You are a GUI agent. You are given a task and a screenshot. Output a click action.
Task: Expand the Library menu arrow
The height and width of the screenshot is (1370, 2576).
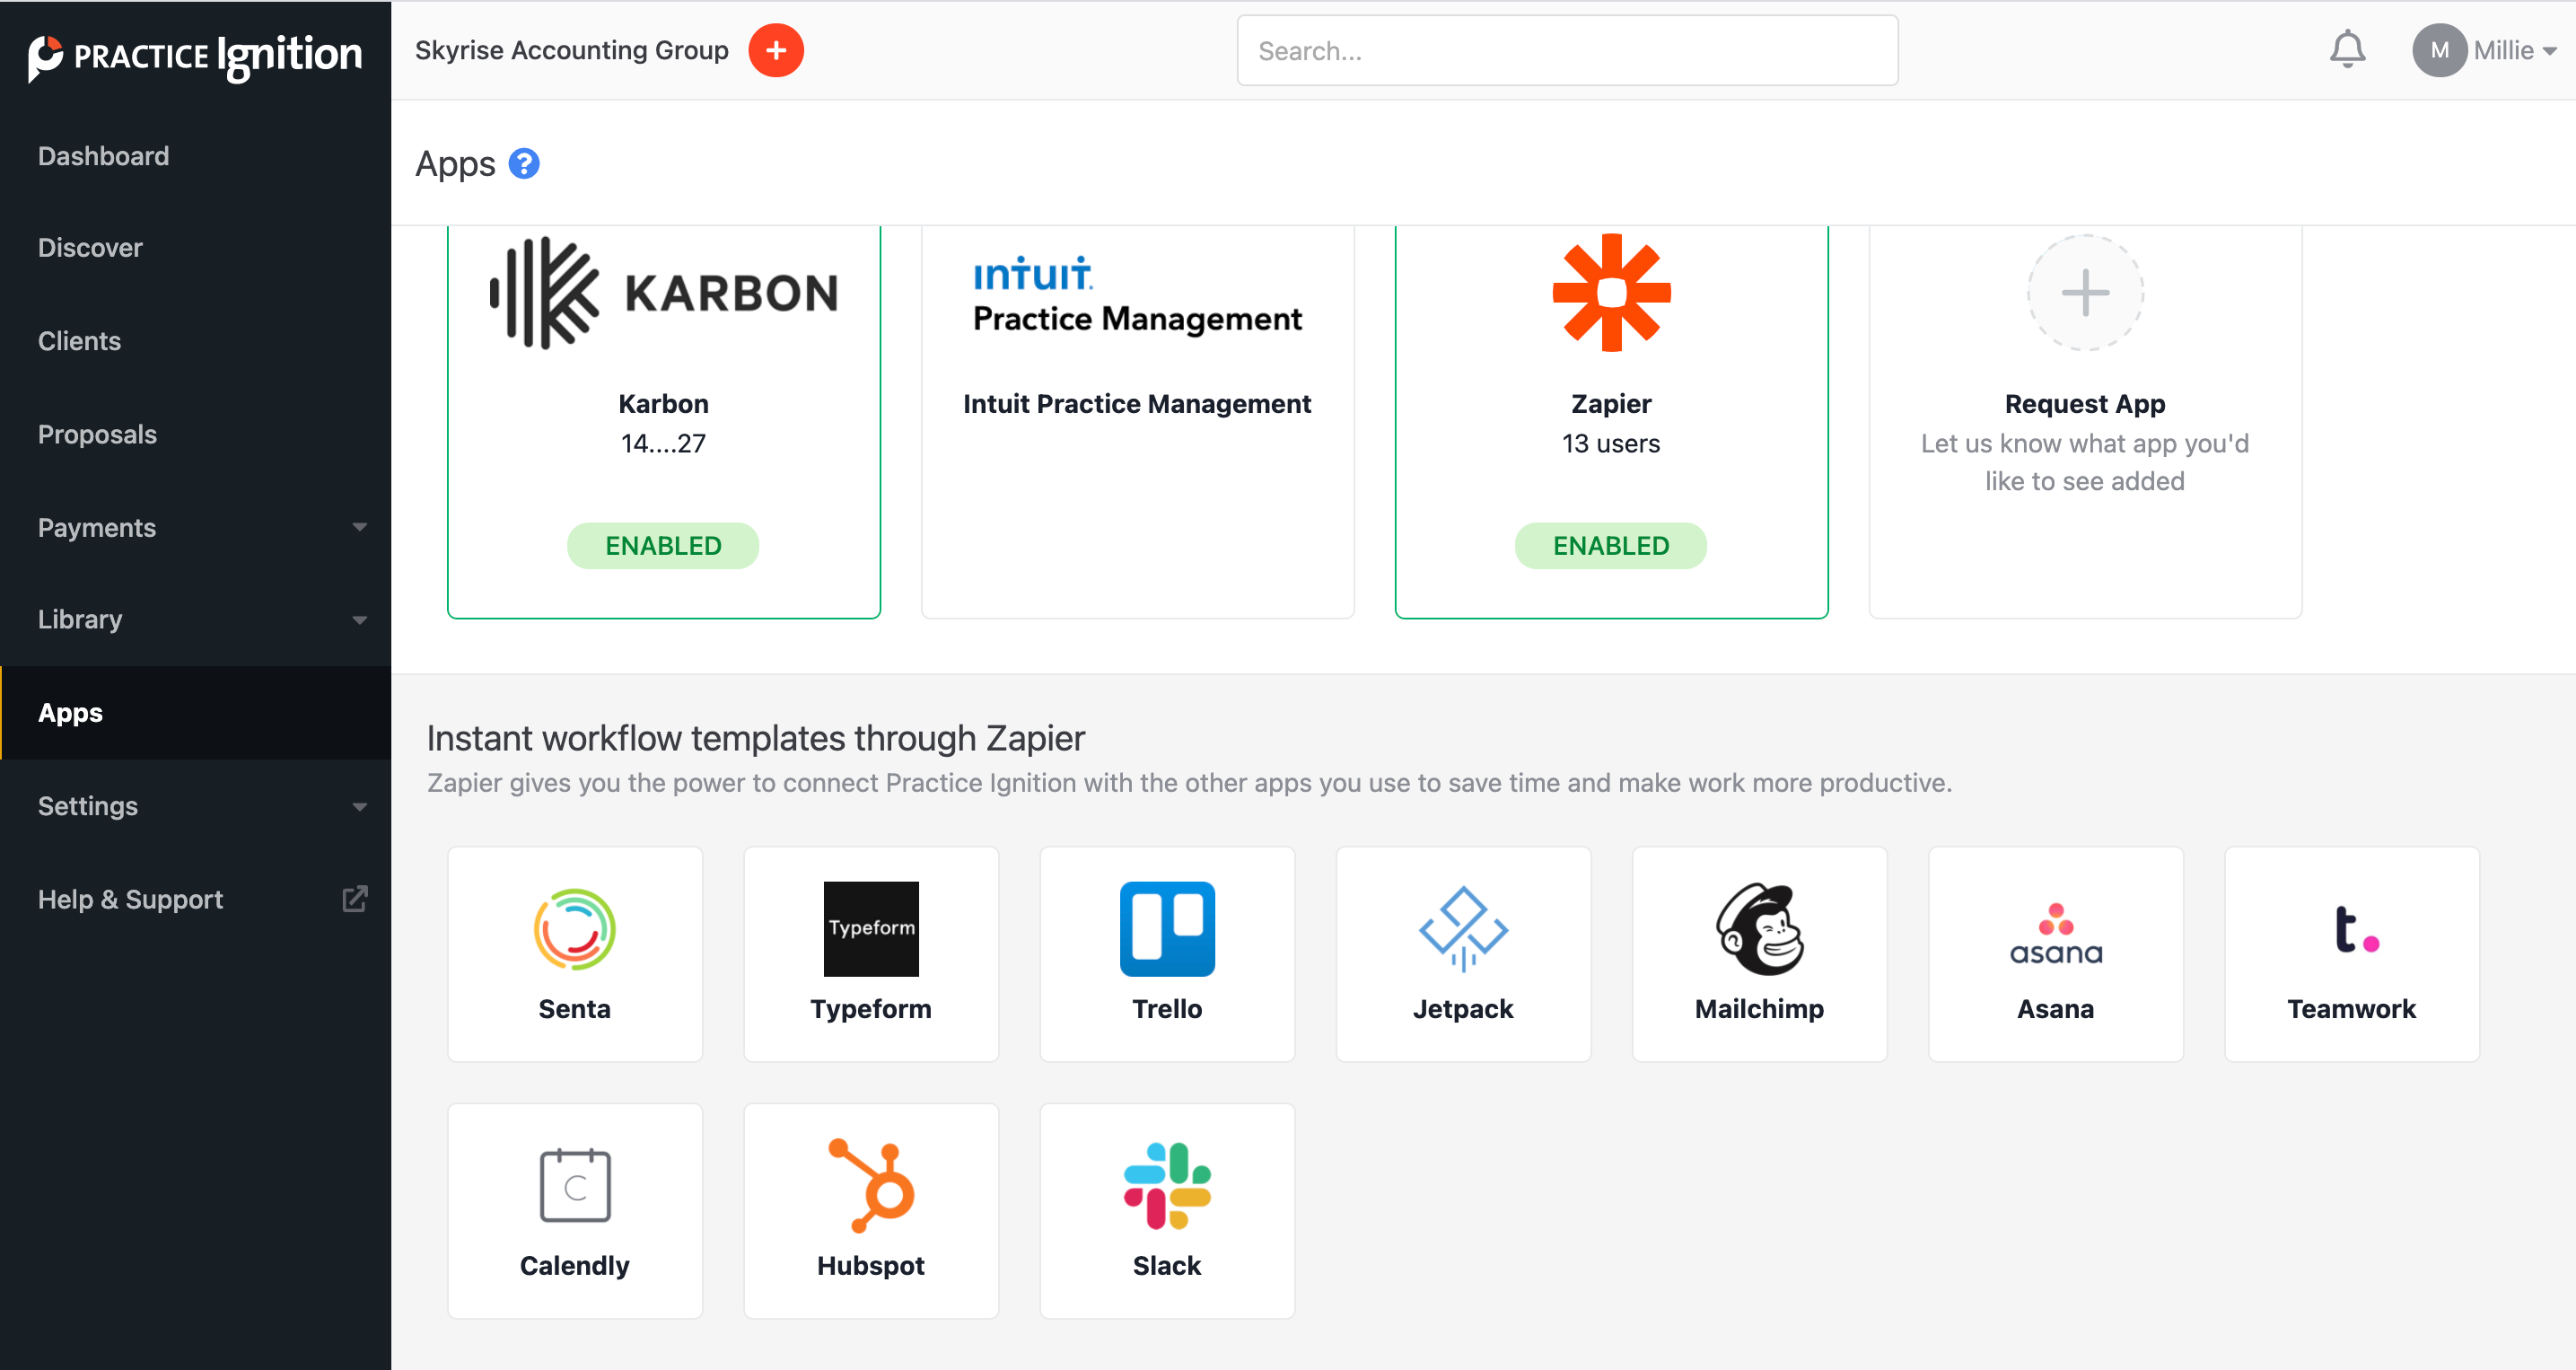(359, 620)
